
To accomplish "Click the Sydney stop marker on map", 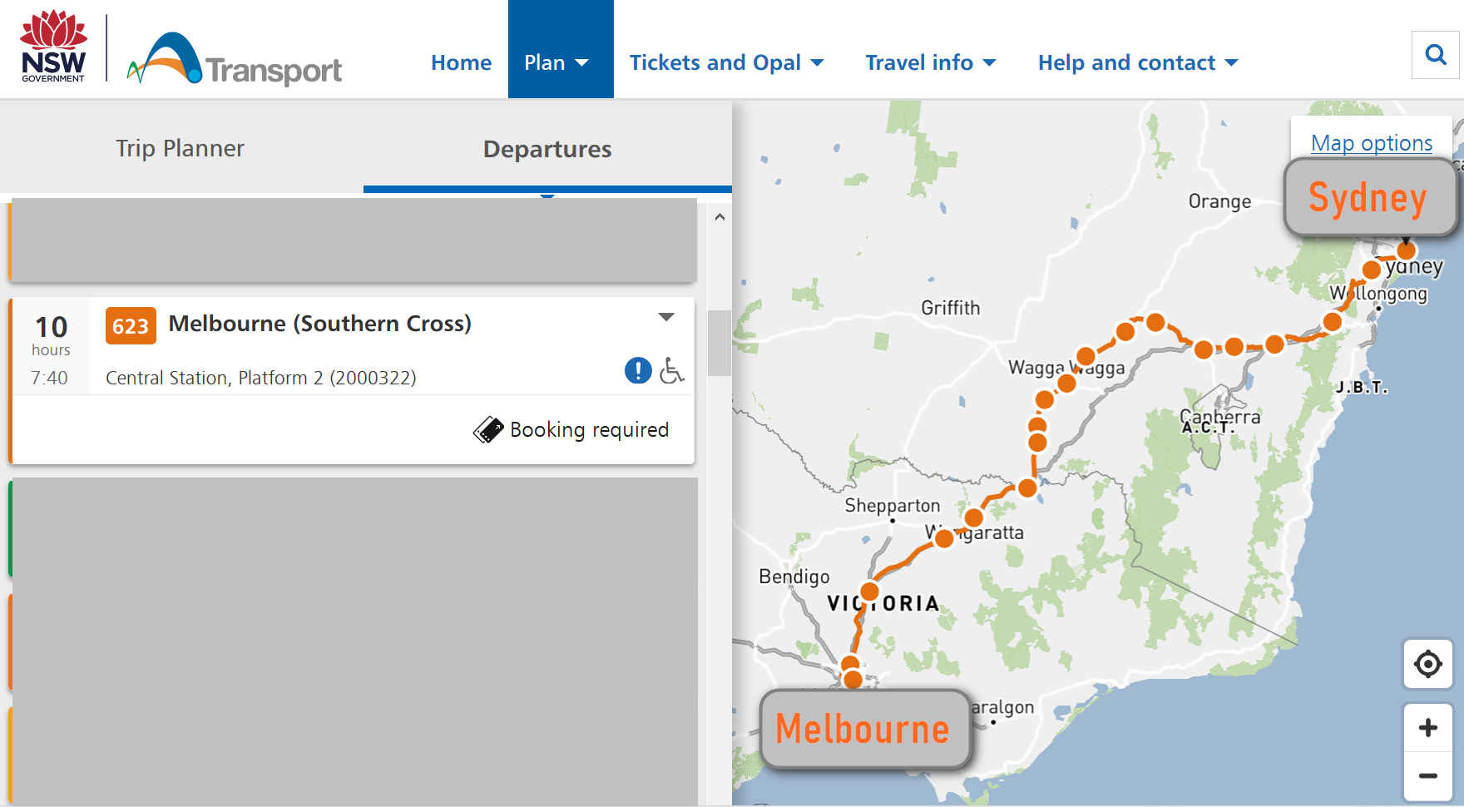I will pyautogui.click(x=1406, y=250).
